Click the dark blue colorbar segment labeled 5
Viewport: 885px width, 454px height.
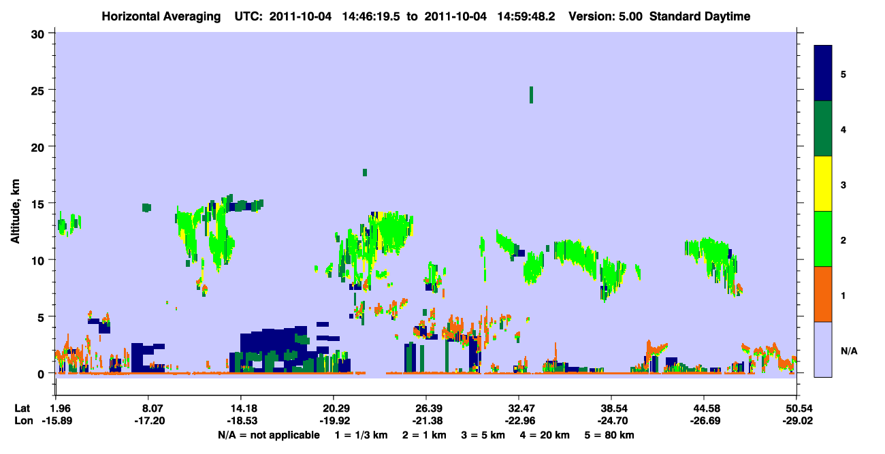point(823,74)
